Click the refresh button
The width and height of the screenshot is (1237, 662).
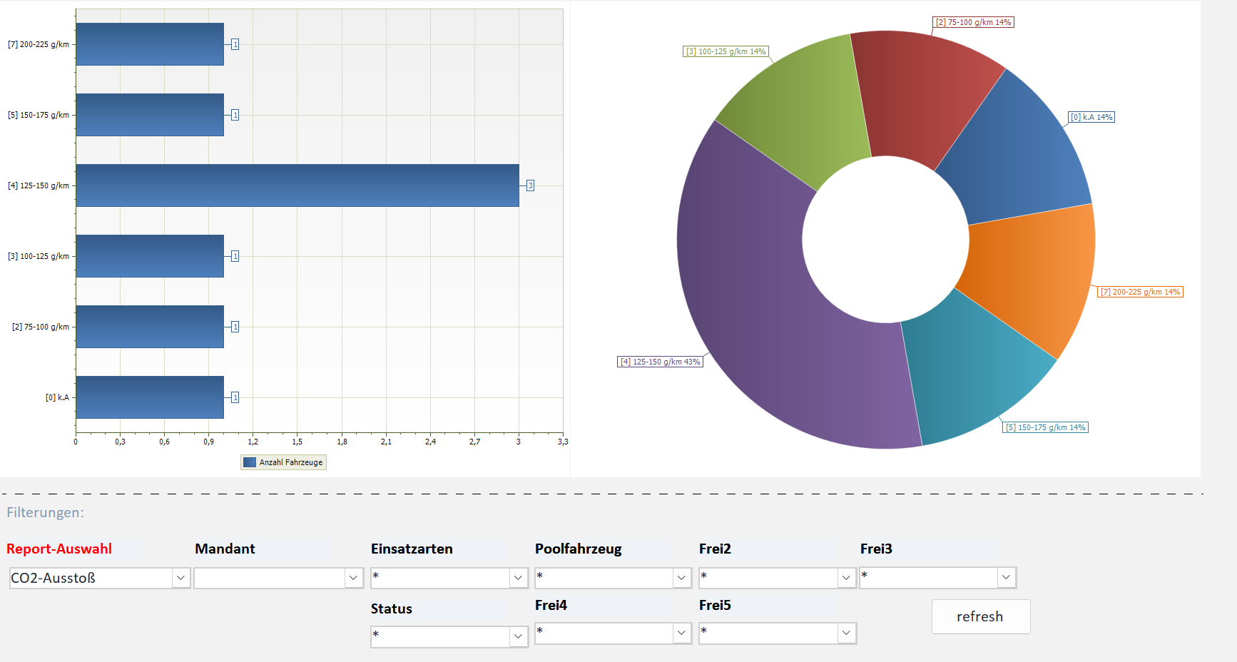pos(981,616)
